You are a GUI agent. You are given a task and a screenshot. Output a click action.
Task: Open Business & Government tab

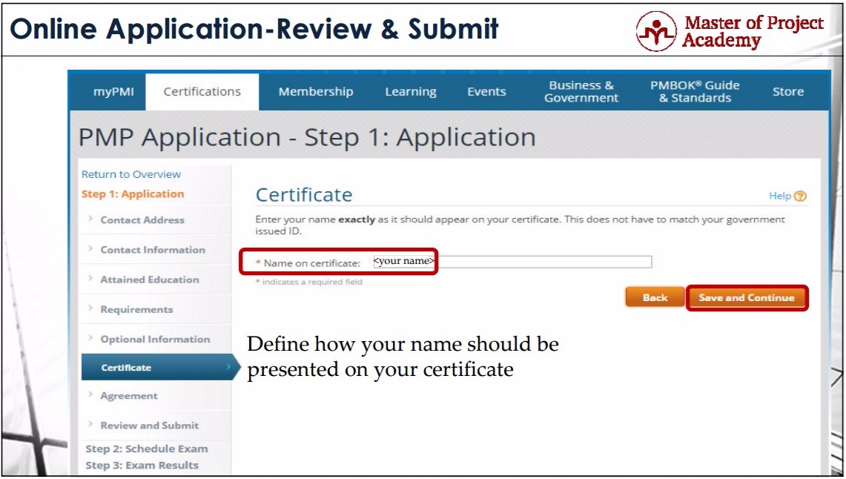581,92
